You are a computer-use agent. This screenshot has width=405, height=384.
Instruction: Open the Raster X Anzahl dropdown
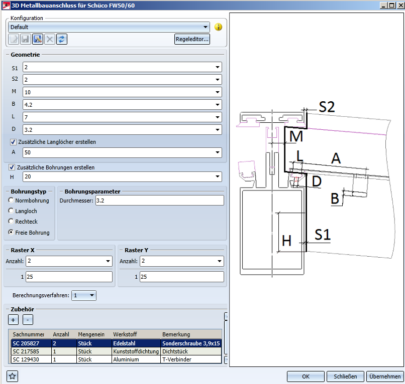(x=108, y=261)
